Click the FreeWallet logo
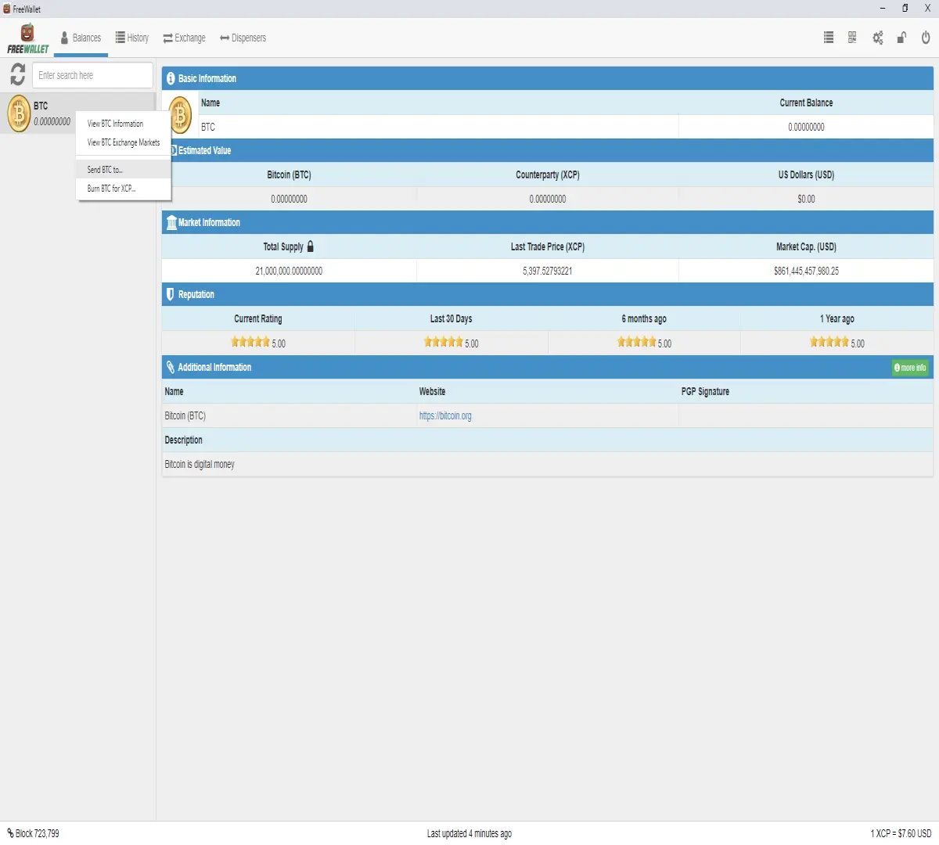Image resolution: width=939 pixels, height=845 pixels. [28, 39]
